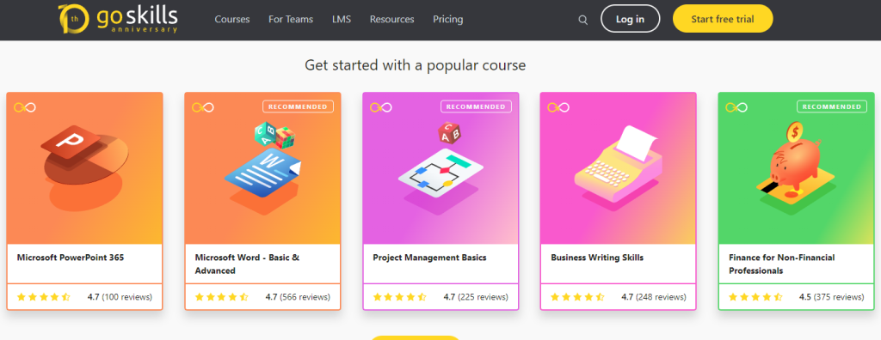Open the Pricing page

(x=447, y=19)
